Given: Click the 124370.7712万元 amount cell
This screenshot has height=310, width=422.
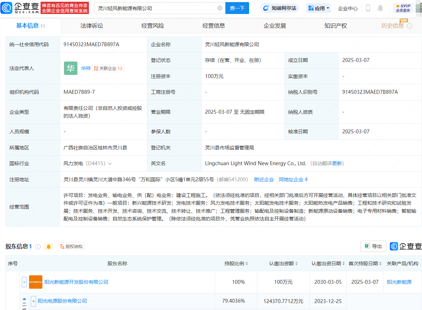Looking at the screenshot, I should click(x=283, y=301).
